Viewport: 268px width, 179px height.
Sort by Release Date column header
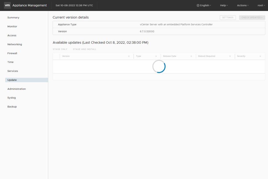tap(170, 56)
